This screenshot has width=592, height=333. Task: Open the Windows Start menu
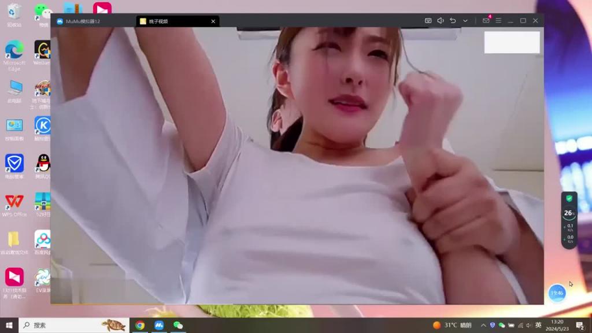[9, 325]
